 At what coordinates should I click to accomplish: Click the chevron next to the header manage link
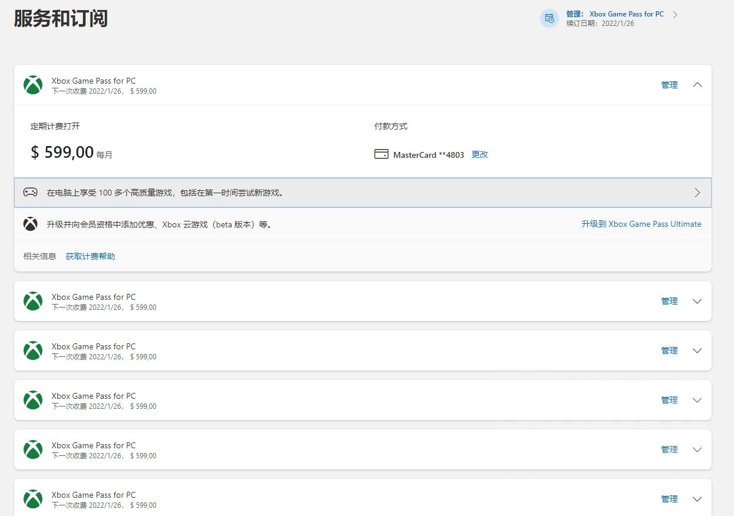click(675, 15)
